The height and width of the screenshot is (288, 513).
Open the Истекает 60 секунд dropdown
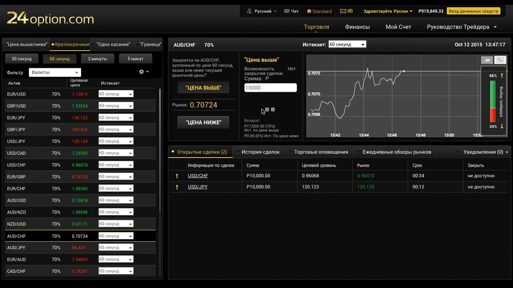[x=347, y=44]
